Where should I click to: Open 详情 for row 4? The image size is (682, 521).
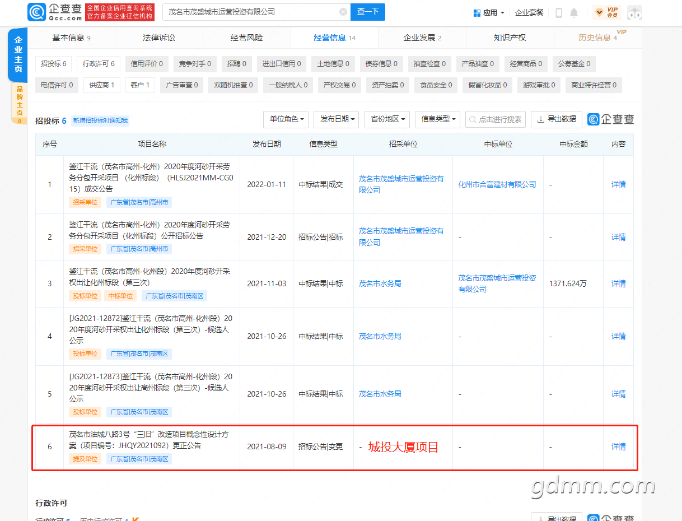(x=618, y=336)
